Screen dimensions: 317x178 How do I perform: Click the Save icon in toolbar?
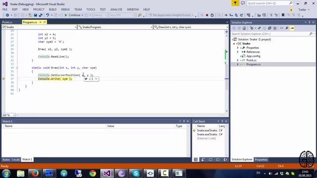36,15
